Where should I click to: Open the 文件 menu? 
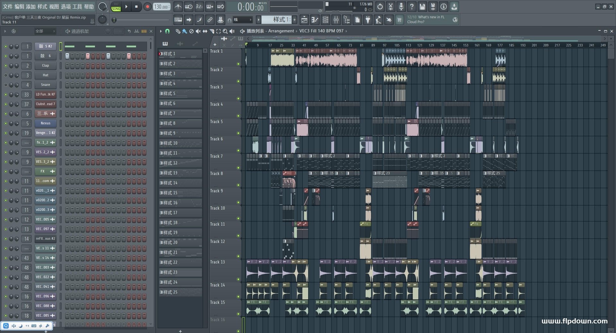[x=7, y=6]
